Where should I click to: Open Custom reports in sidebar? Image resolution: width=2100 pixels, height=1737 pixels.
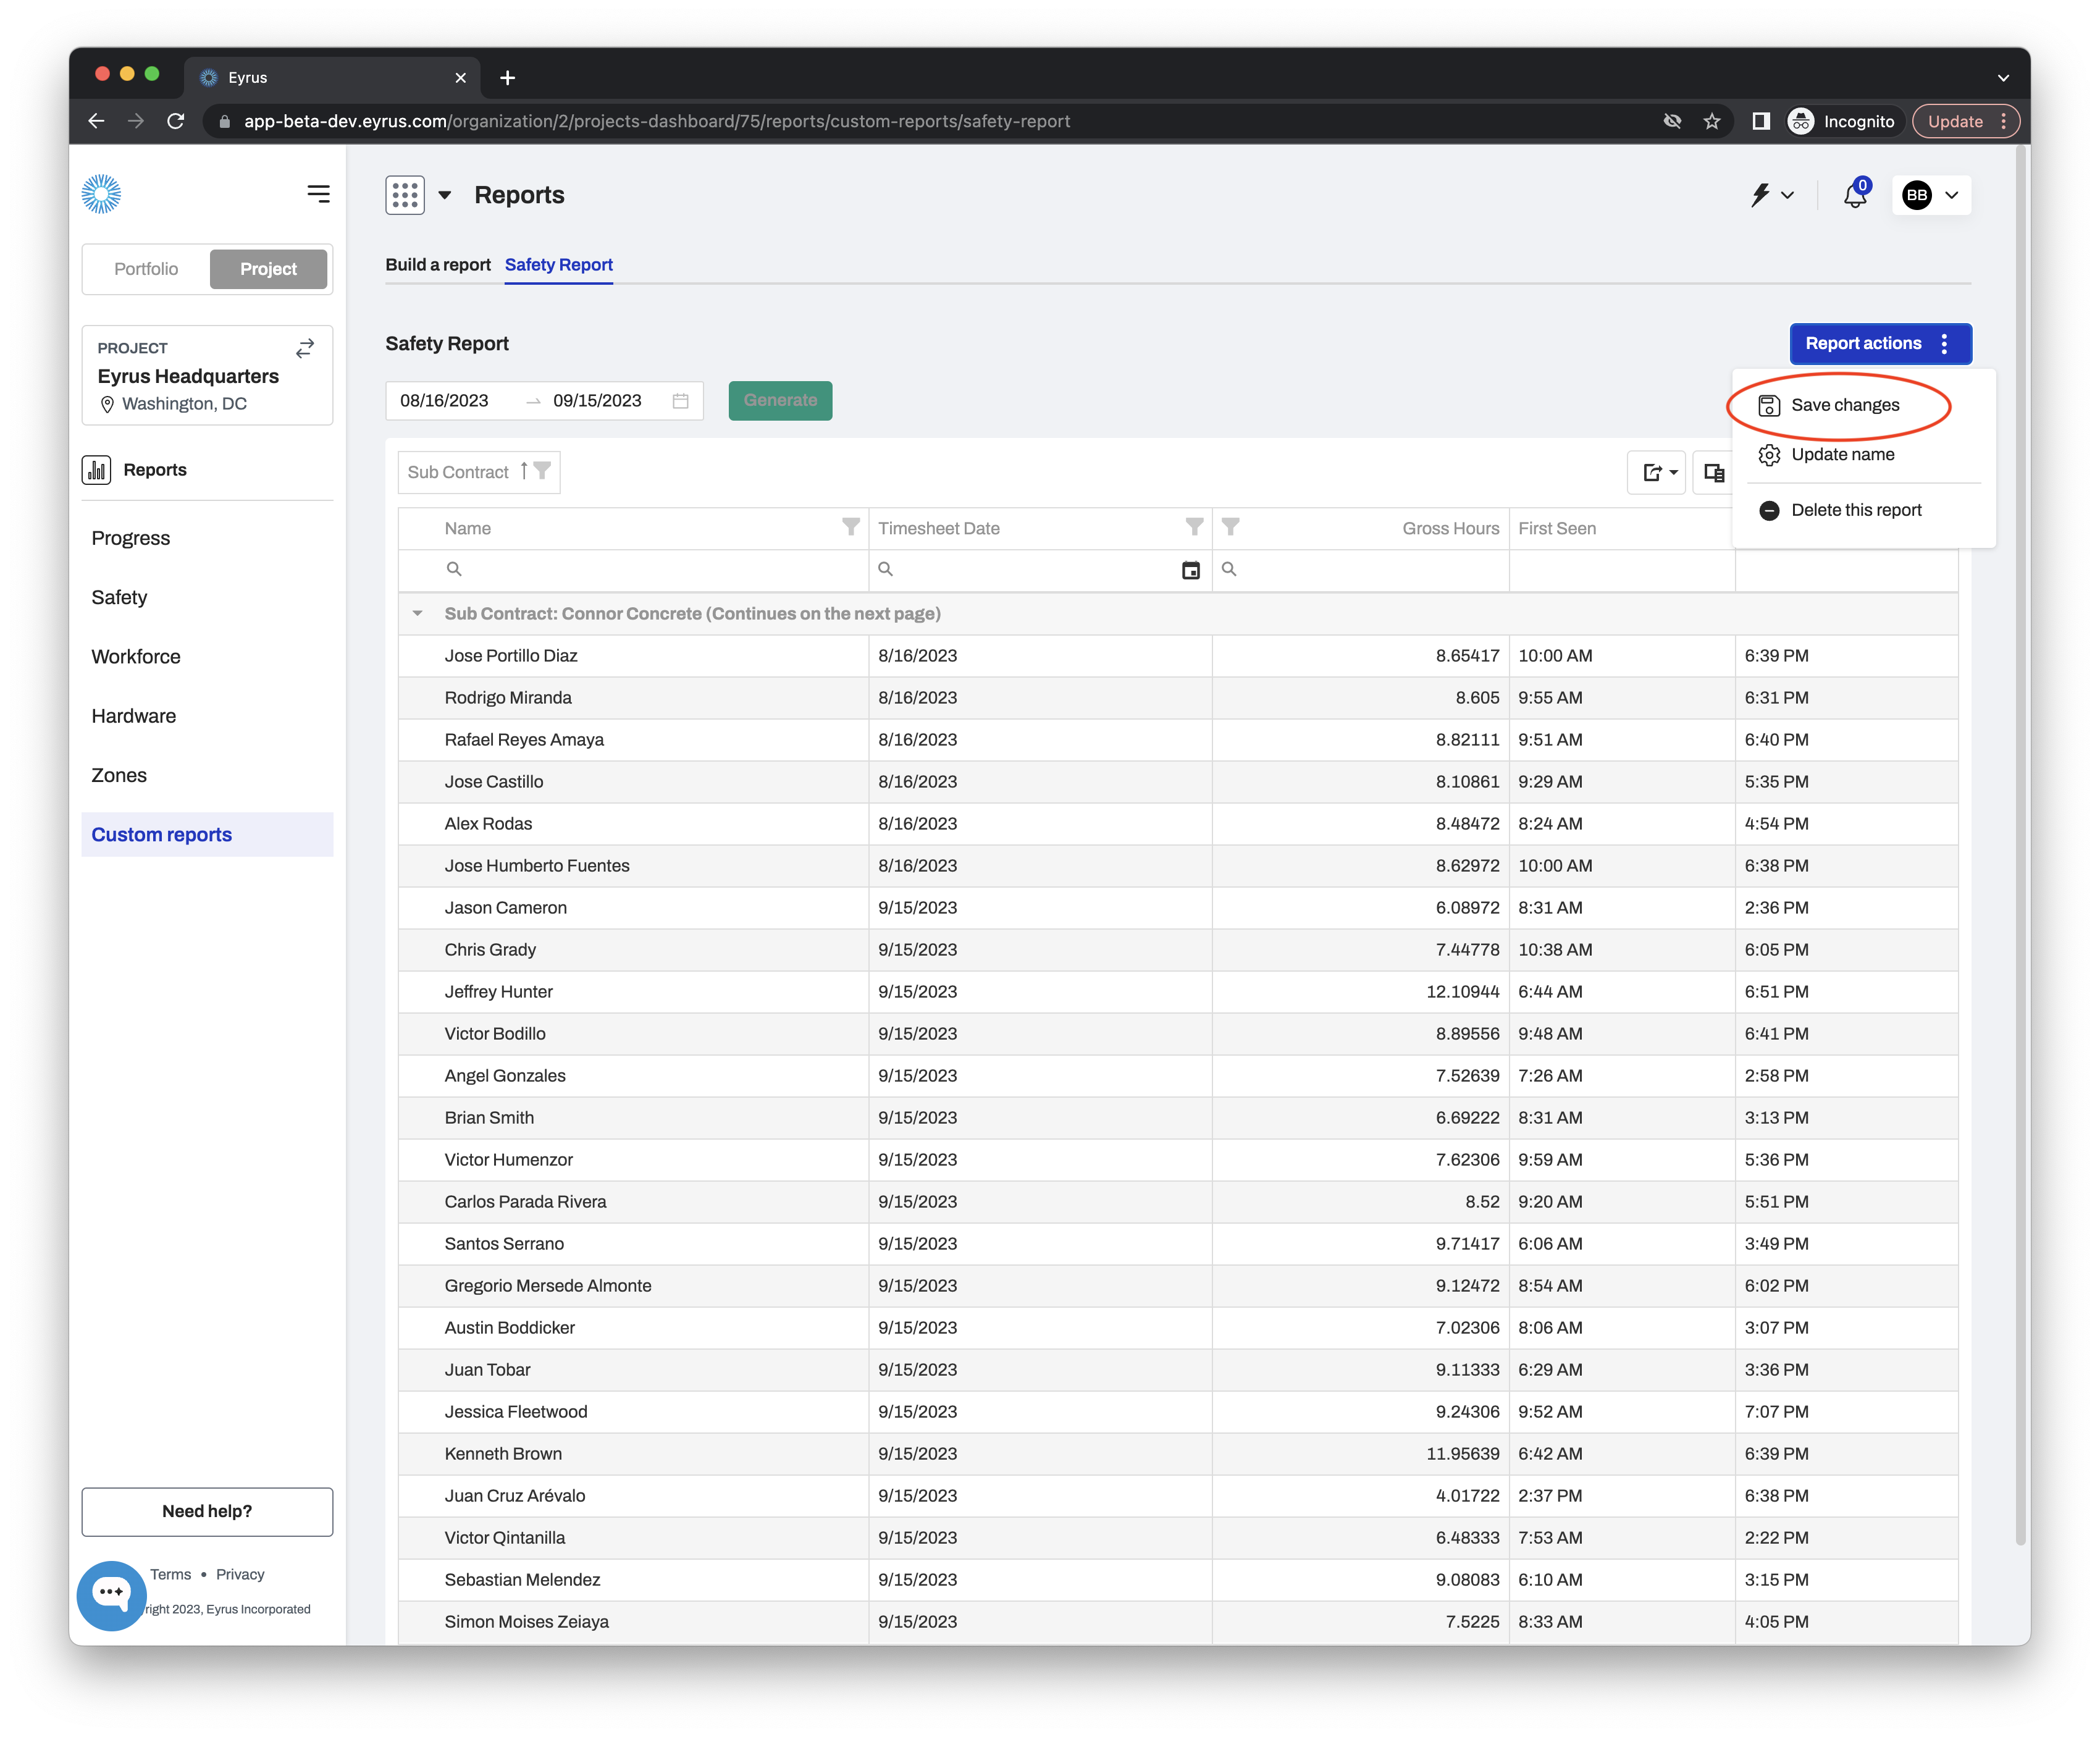[207, 835]
